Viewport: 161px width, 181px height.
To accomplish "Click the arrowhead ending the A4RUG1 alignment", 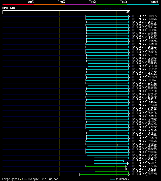I will (128, 163).
